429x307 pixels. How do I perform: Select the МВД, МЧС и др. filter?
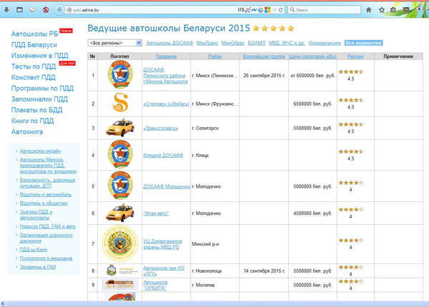(287, 43)
